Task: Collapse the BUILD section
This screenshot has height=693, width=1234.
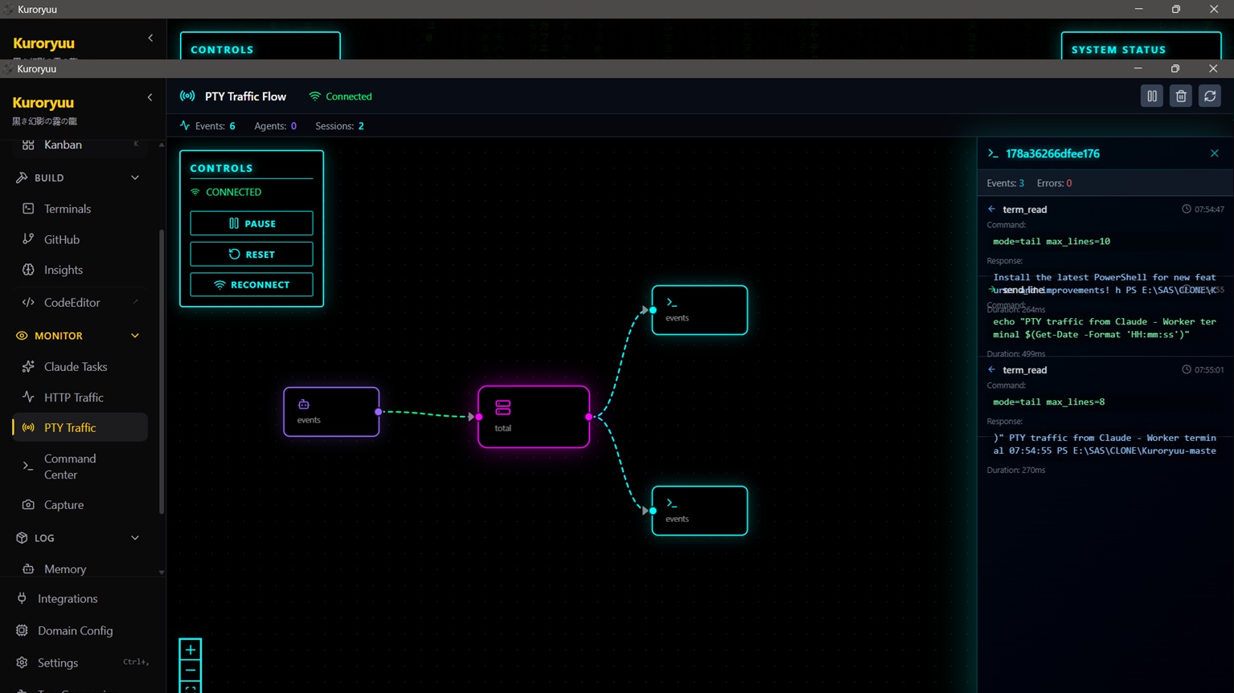Action: [x=134, y=177]
